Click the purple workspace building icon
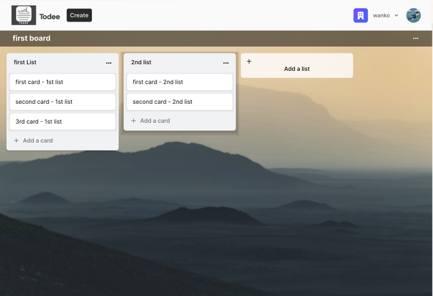Viewport: 433px width, 296px height. [x=361, y=16]
